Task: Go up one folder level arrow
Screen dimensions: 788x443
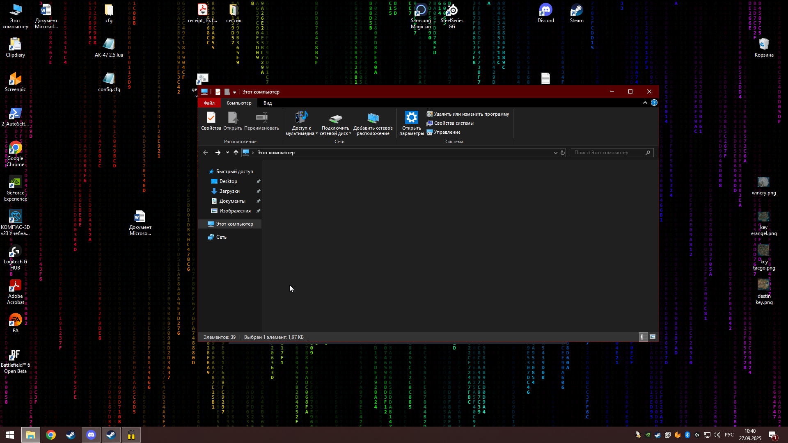Action: (236, 153)
